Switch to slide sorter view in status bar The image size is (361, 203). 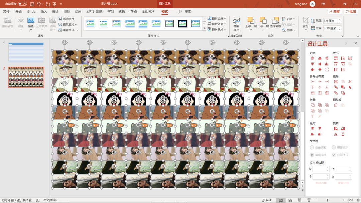290,200
